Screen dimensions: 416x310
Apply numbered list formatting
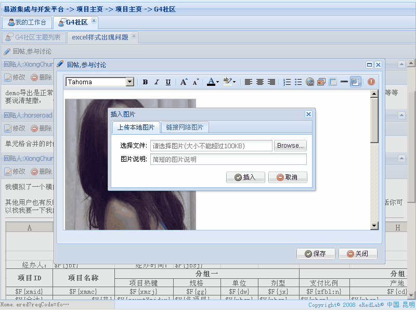[x=287, y=82]
